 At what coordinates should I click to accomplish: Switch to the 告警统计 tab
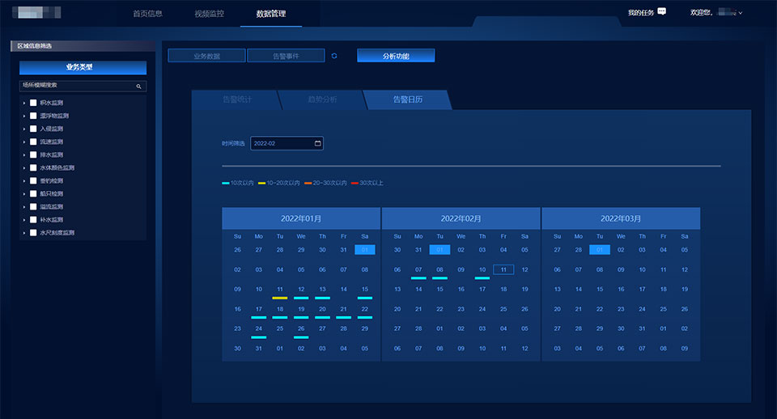tap(236, 99)
